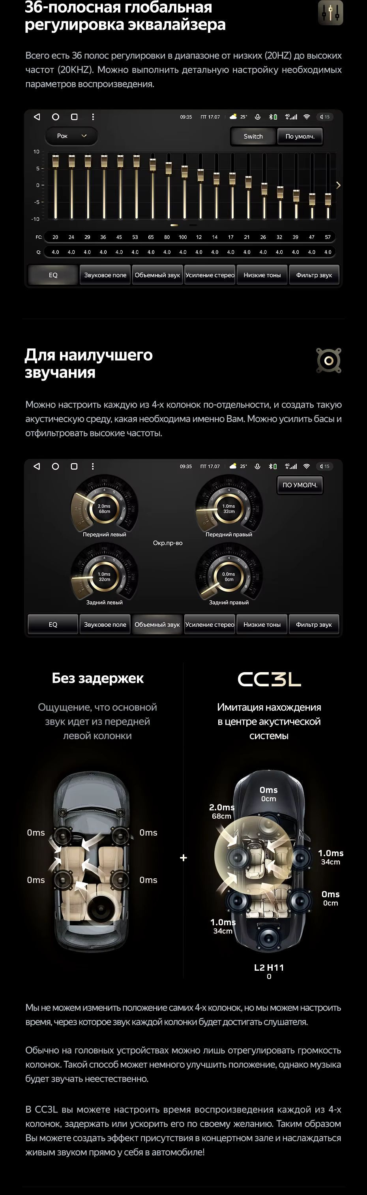The height and width of the screenshot is (1195, 367).
Task: Open the Рок preset dropdown
Action: point(71,136)
